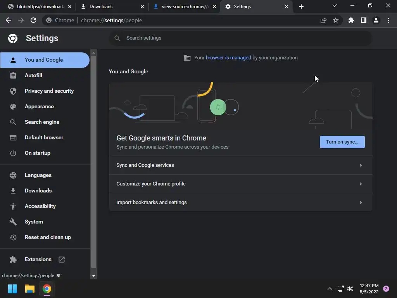397x298 pixels.
Task: Open File Explorer from taskbar
Action: pyautogui.click(x=29, y=289)
